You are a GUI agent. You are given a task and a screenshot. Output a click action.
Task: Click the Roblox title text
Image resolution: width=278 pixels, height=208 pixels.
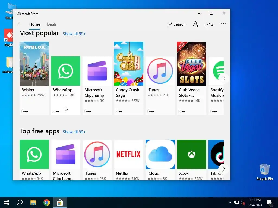pos(28,90)
